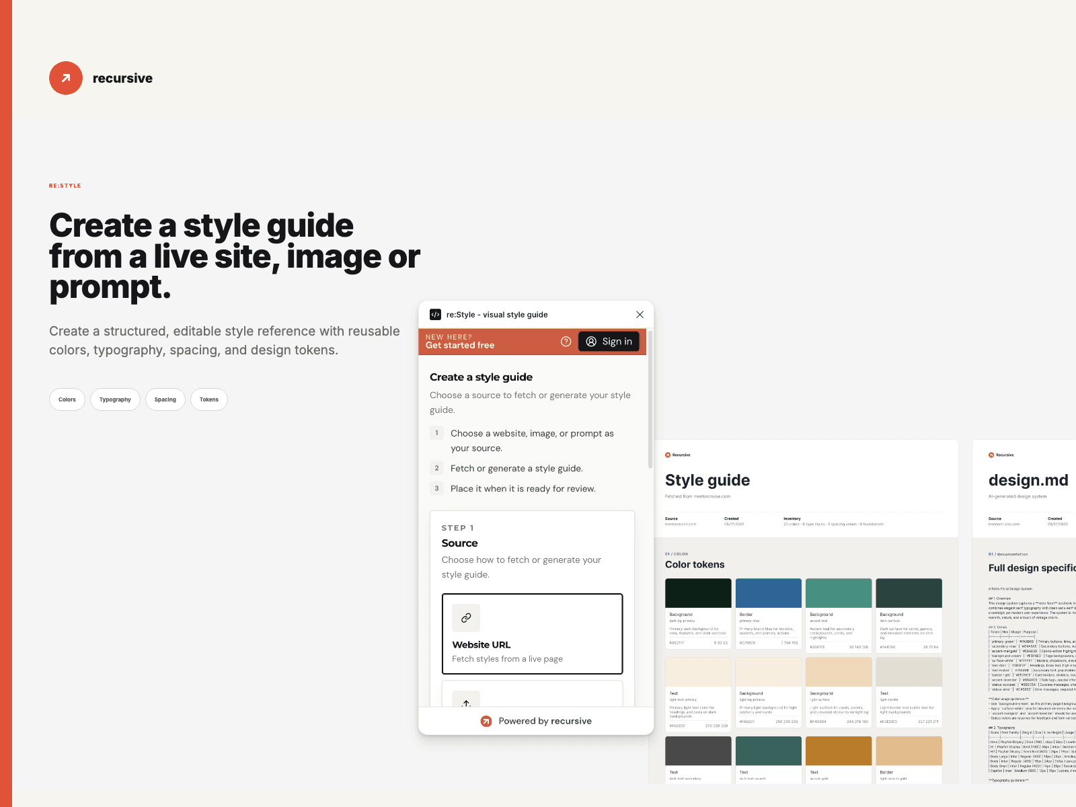Click the plugin panel vertical scrollbar
The width and height of the screenshot is (1076, 807).
650,400
